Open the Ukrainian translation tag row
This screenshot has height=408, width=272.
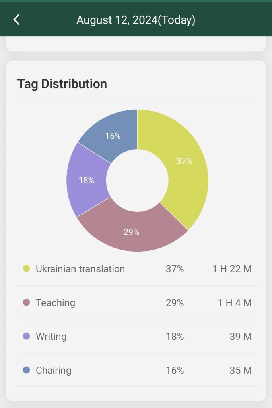point(80,269)
